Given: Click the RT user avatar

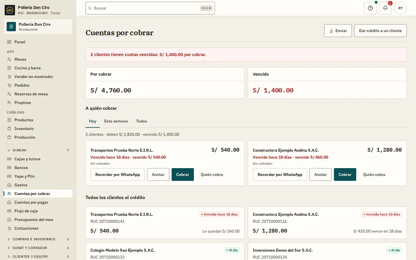Looking at the screenshot, I should click(x=400, y=8).
